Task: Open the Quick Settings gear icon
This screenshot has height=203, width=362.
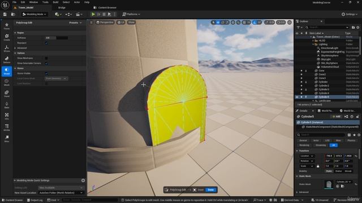Action: tap(83, 180)
